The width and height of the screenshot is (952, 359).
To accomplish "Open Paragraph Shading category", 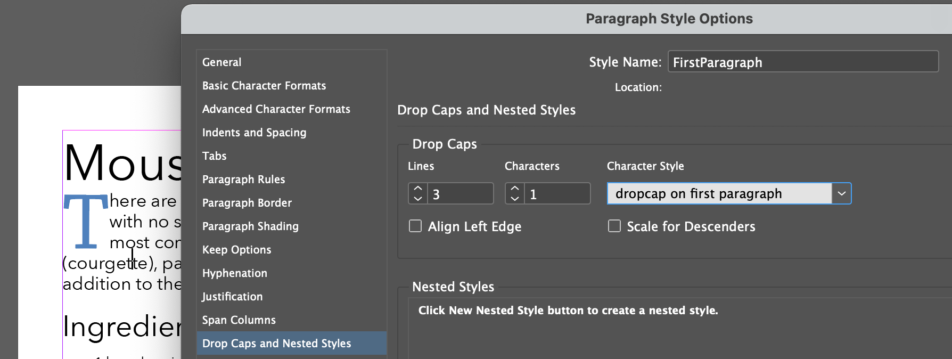I will 291,226.
